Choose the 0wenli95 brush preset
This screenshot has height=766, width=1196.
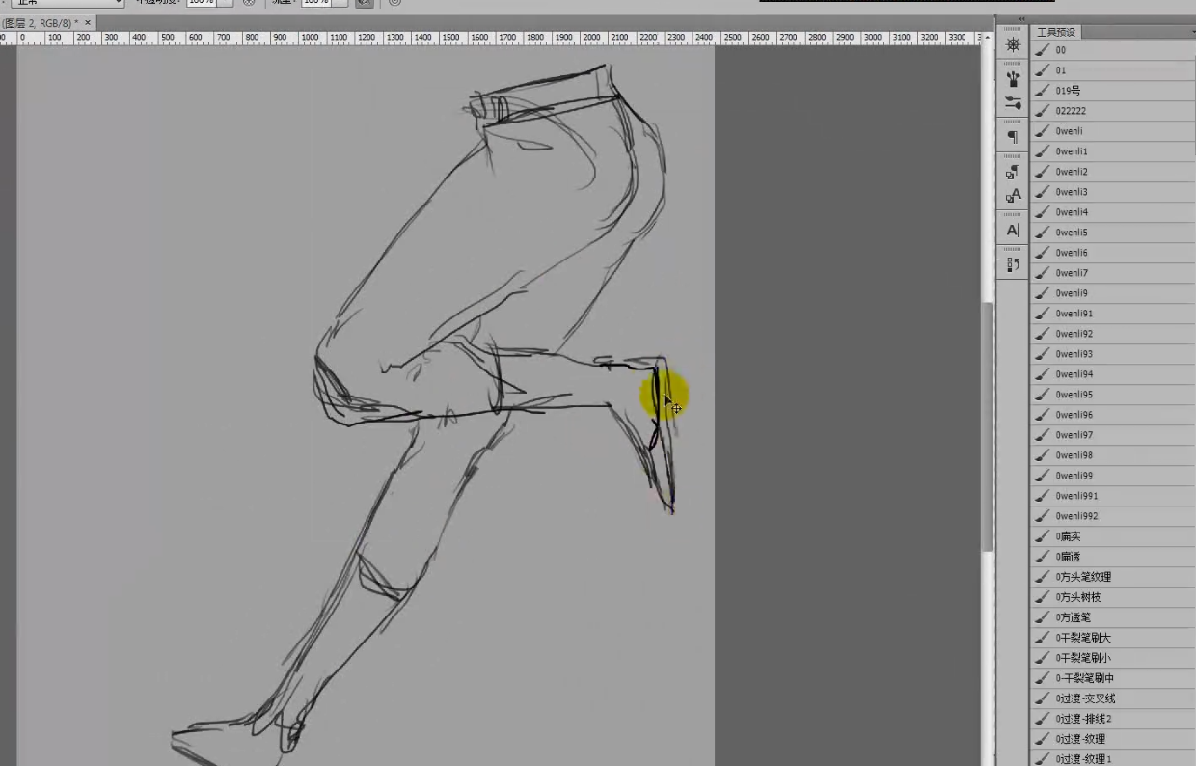pos(1112,395)
